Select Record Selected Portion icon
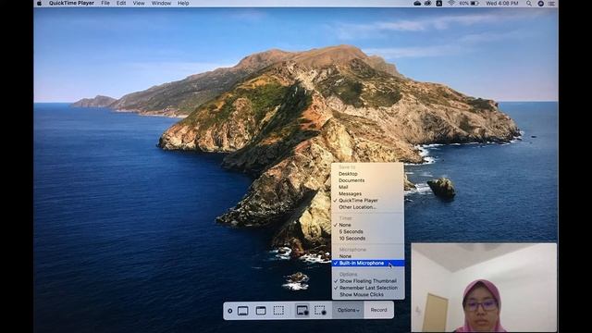The width and height of the screenshot is (592, 333). [320, 311]
